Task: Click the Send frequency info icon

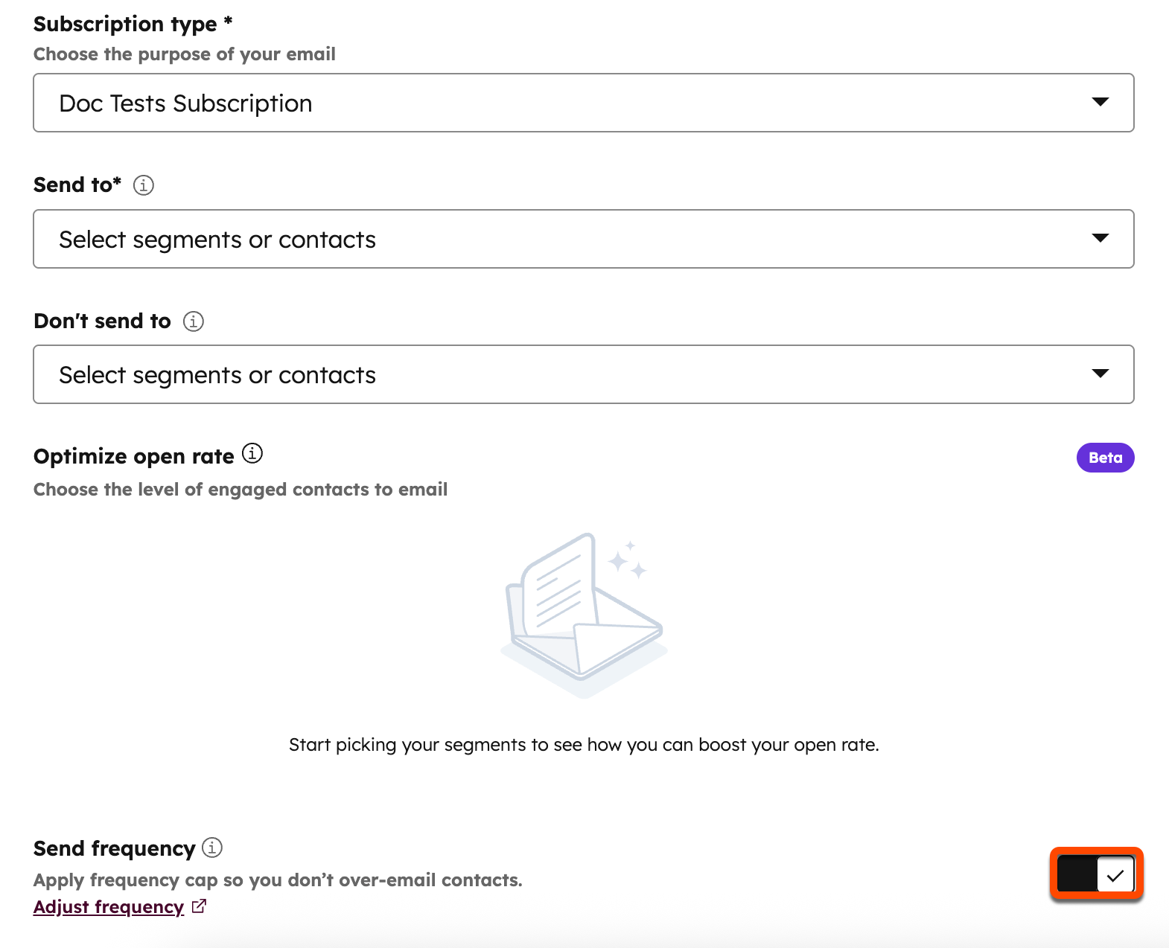Action: pyautogui.click(x=212, y=848)
